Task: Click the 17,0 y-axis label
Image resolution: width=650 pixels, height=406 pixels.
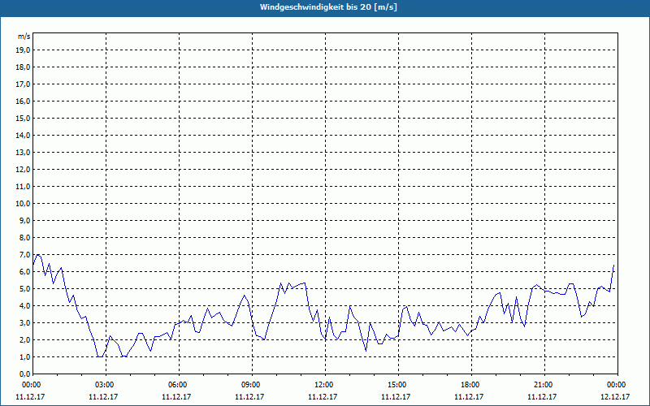Action: click(23, 84)
